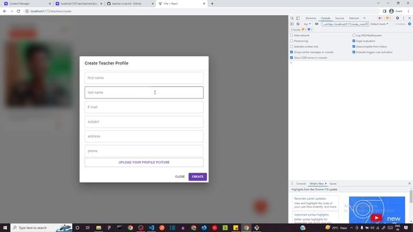Viewport: 413px width, 232px height.
Task: Click the address input field
Action: [144, 136]
